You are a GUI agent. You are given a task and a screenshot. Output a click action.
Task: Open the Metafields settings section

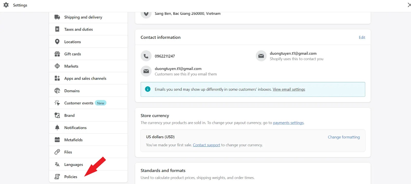(x=73, y=140)
